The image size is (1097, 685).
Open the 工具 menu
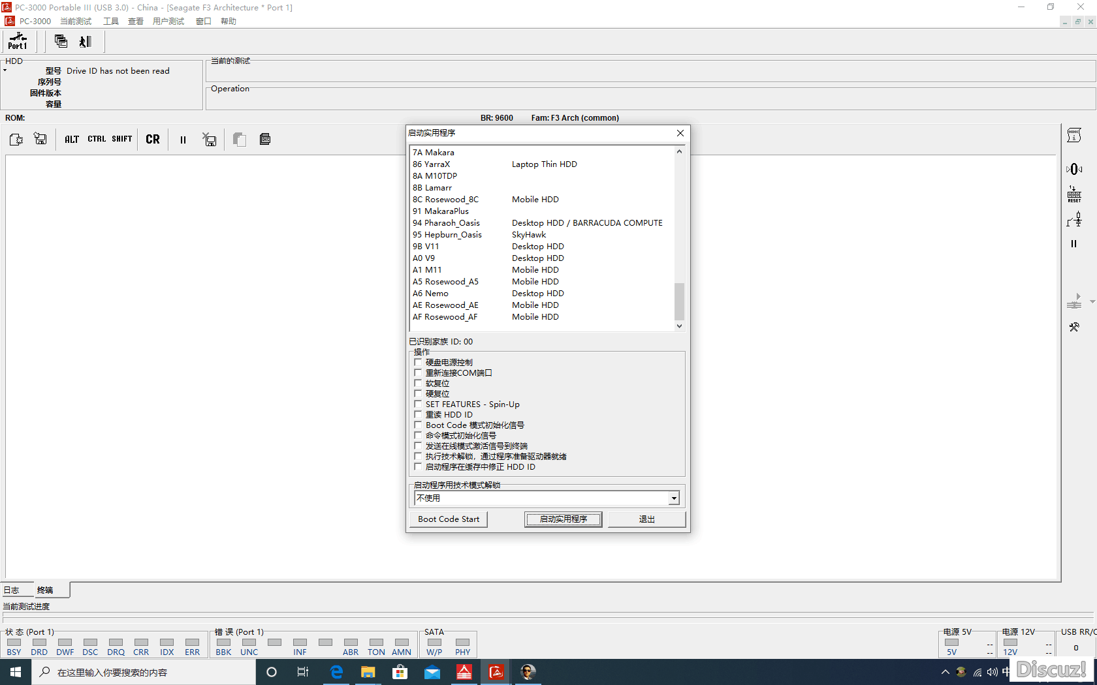click(111, 22)
